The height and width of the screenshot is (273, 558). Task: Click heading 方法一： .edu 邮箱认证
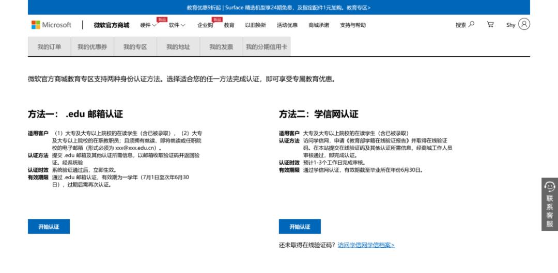pos(75,114)
